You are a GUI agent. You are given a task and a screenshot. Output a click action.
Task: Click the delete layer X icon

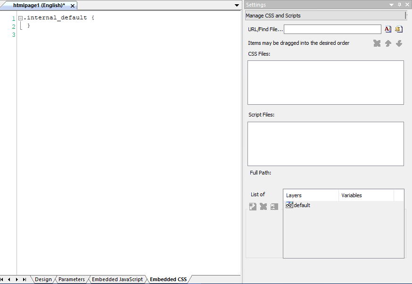264,207
